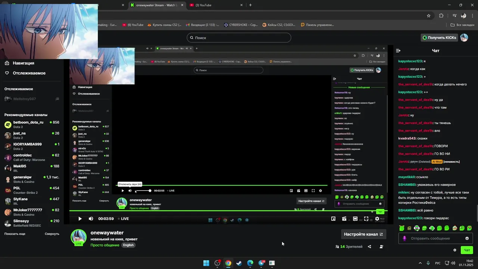Open Kick profile avatar menu
Screen dimensions: 478x269
click(x=464, y=37)
